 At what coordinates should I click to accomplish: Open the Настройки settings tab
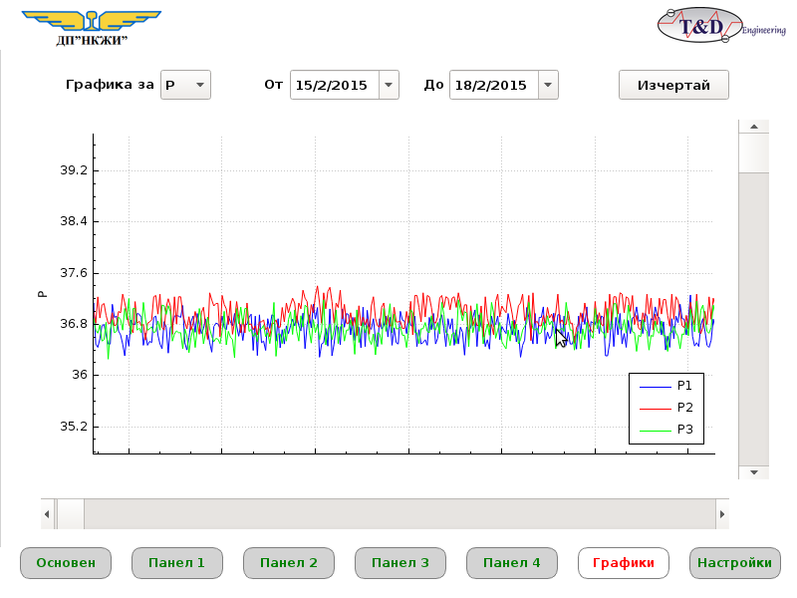tap(734, 563)
